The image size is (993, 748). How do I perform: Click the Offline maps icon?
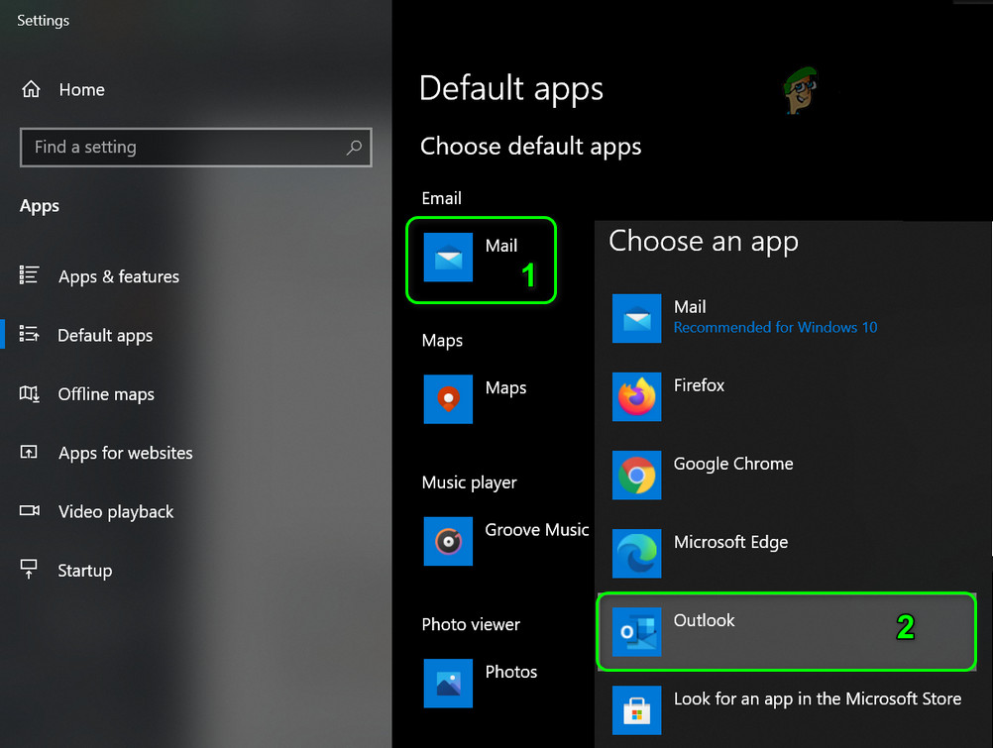[x=29, y=393]
